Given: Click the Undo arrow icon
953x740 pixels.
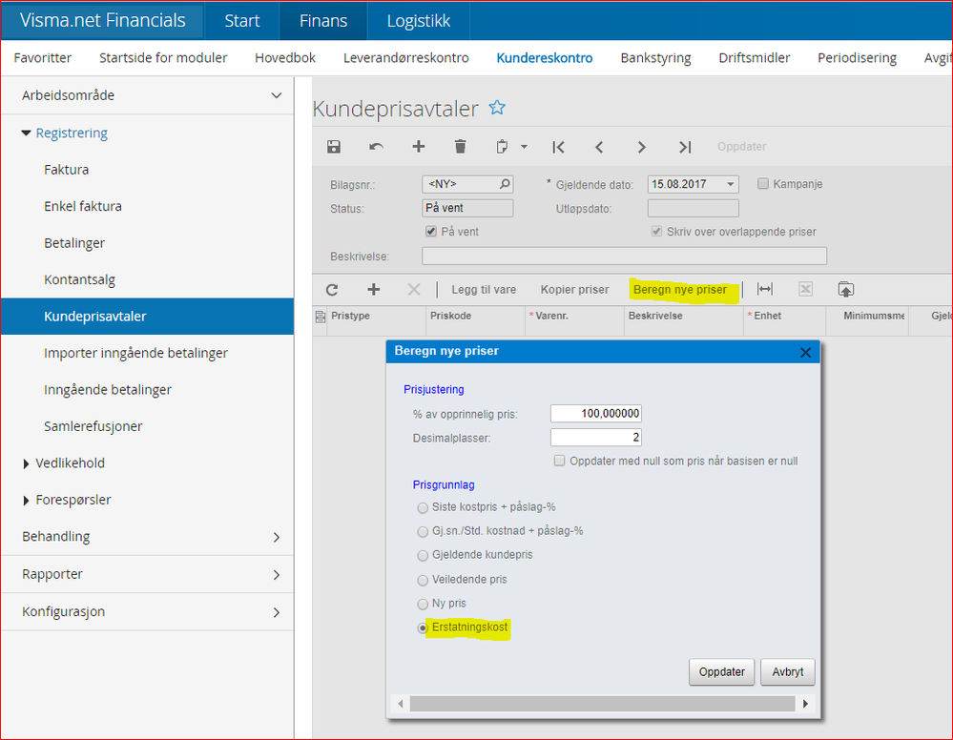Looking at the screenshot, I should pos(376,147).
